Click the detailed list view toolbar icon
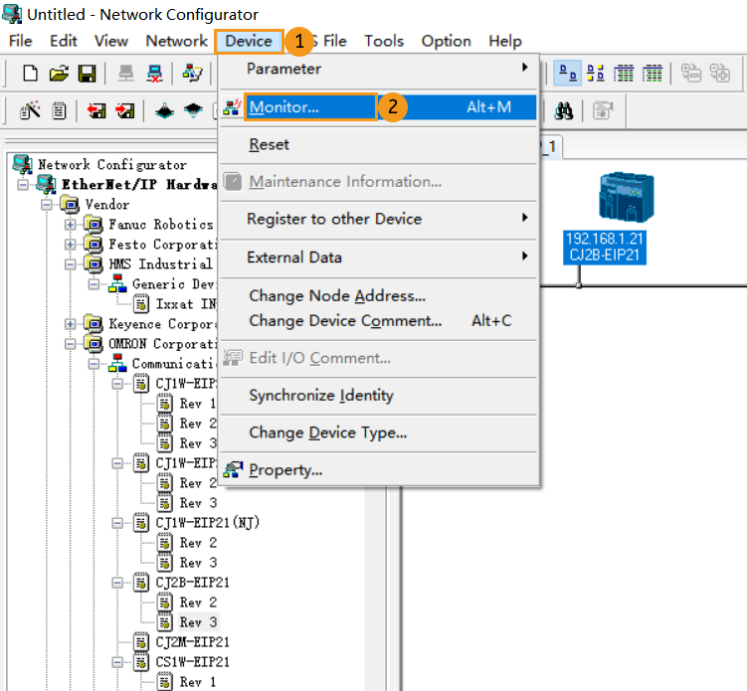747x691 pixels. tap(653, 74)
